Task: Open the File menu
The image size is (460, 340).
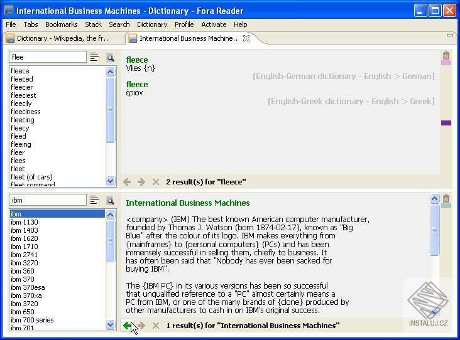Action: click(x=11, y=24)
